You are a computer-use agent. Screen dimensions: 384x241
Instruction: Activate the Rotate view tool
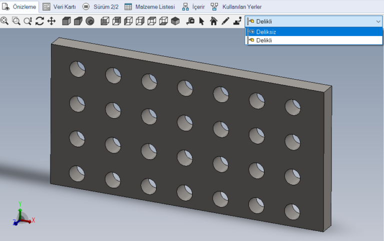click(39, 21)
